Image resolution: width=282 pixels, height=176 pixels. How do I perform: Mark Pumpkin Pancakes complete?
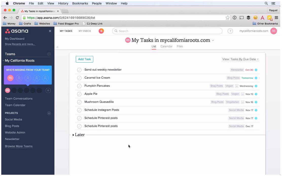(79, 86)
